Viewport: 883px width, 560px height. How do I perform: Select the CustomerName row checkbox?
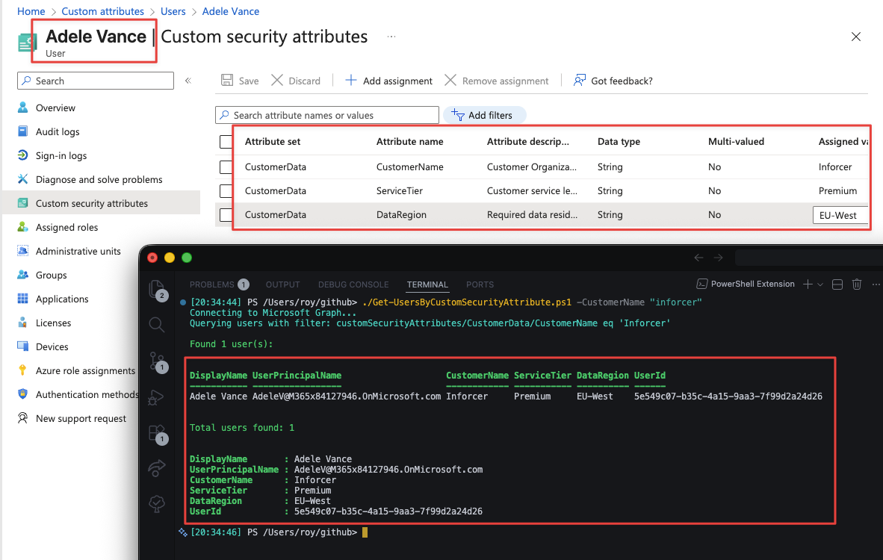pyautogui.click(x=226, y=167)
